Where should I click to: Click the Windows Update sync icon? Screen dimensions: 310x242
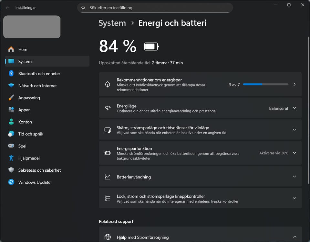click(x=11, y=182)
